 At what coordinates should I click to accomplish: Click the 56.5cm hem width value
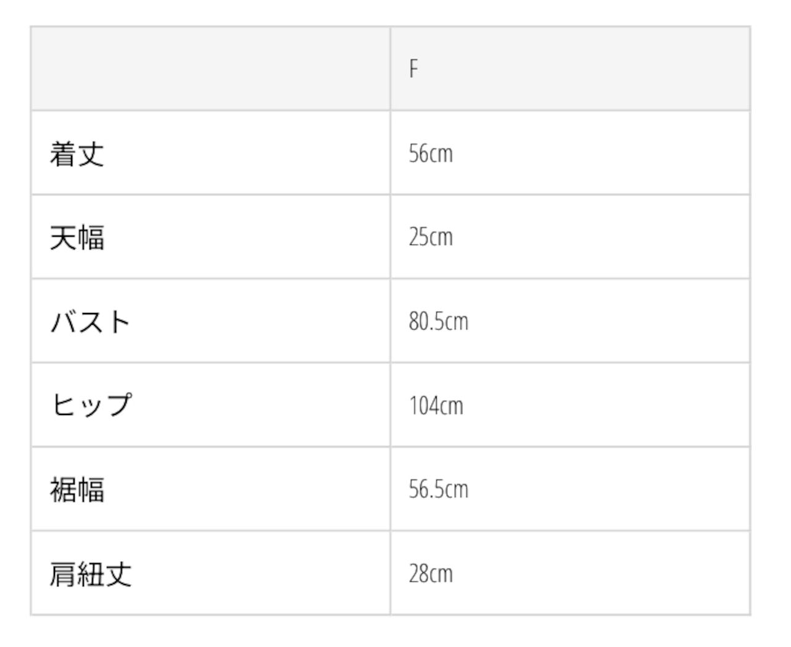click(439, 489)
